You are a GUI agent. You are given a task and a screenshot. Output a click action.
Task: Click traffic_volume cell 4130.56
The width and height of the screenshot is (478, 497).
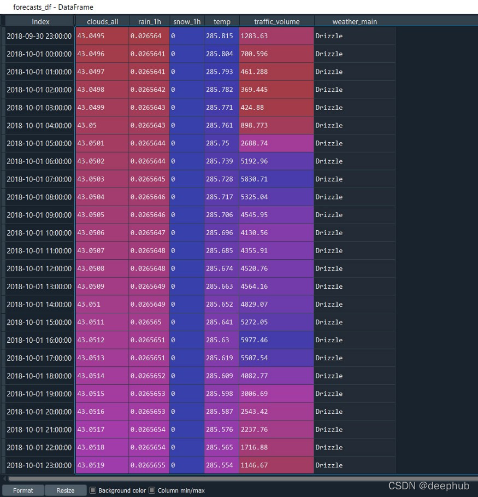[276, 233]
